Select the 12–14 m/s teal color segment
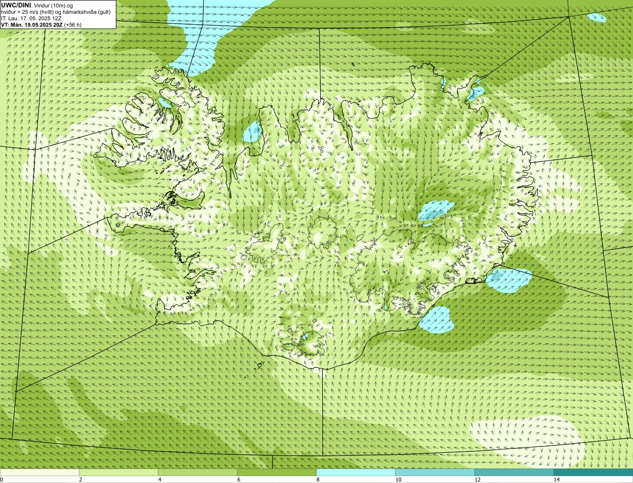This screenshot has height=483, width=633. coord(514,473)
